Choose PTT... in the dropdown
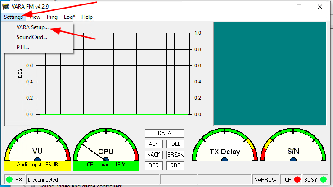333x187 pixels. point(23,47)
